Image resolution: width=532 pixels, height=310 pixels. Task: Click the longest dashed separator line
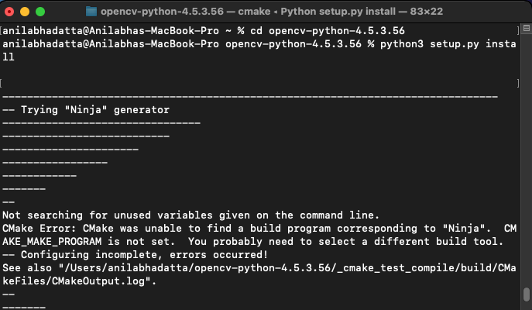[249, 96]
